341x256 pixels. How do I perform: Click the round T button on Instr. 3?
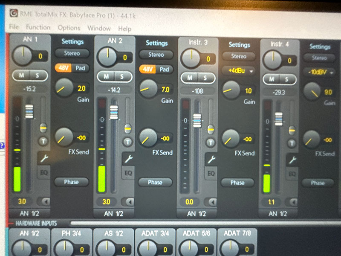[x=210, y=143]
